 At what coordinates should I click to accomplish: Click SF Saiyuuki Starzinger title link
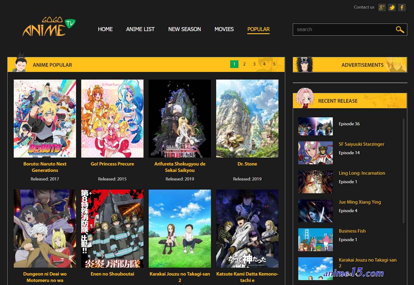pos(361,144)
